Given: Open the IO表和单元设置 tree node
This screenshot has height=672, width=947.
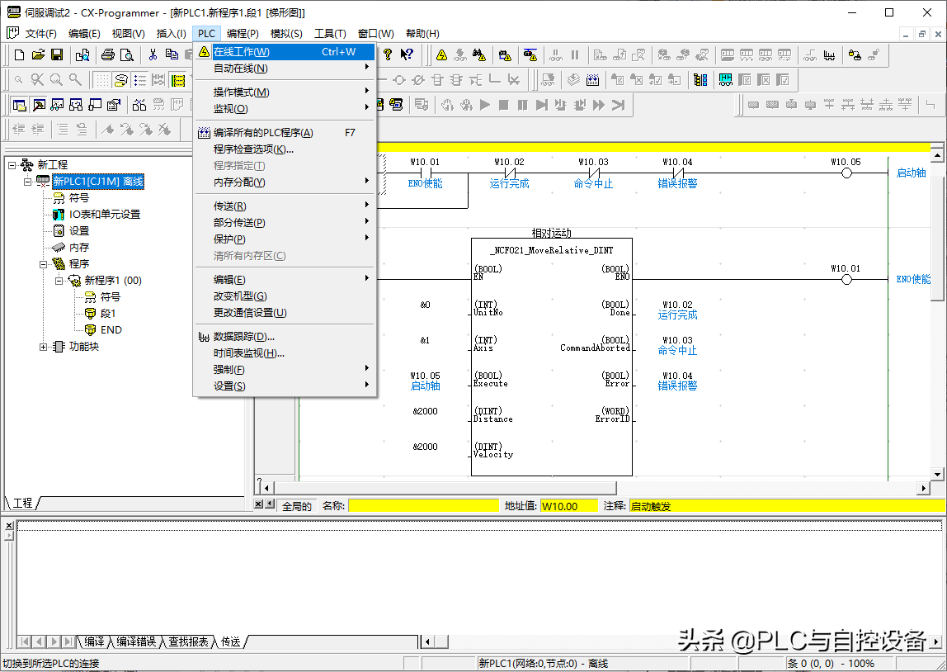Looking at the screenshot, I should pyautogui.click(x=104, y=214).
